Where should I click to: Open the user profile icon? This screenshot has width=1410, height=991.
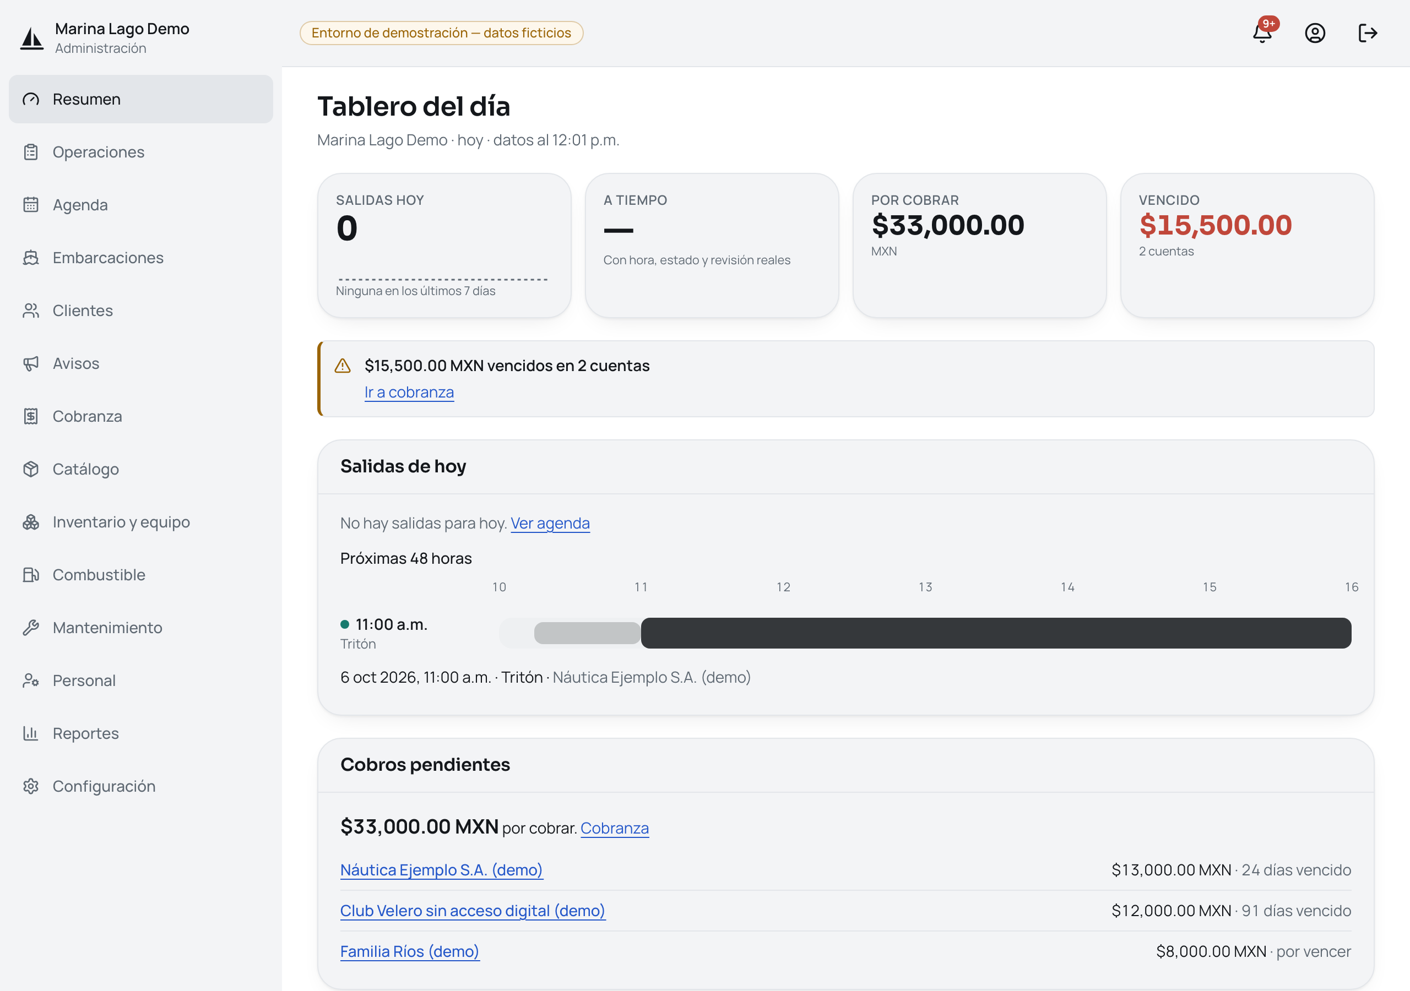point(1315,32)
